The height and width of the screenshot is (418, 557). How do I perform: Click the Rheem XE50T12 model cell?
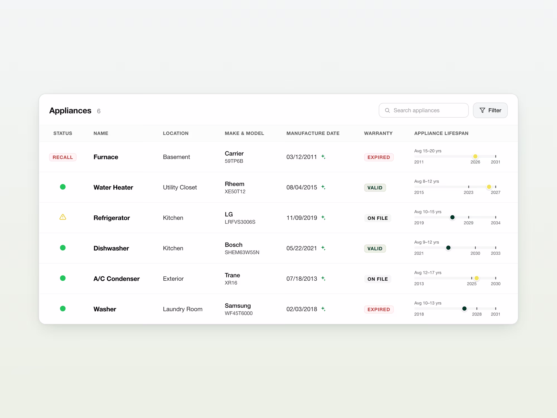(235, 187)
